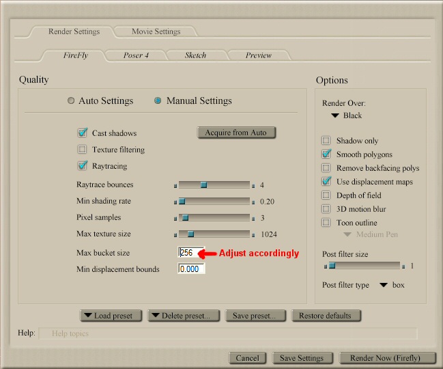This screenshot has width=443, height=369.
Task: Click the Max texture size value 1024
Action: click(x=269, y=234)
